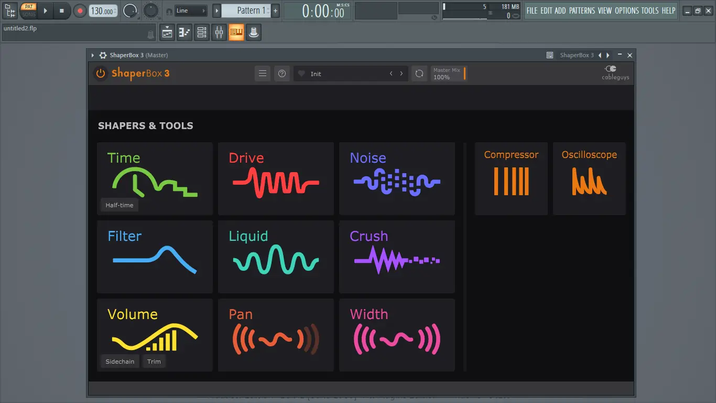Switch to PAT pattern mode
716x403 pixels.
point(29,7)
